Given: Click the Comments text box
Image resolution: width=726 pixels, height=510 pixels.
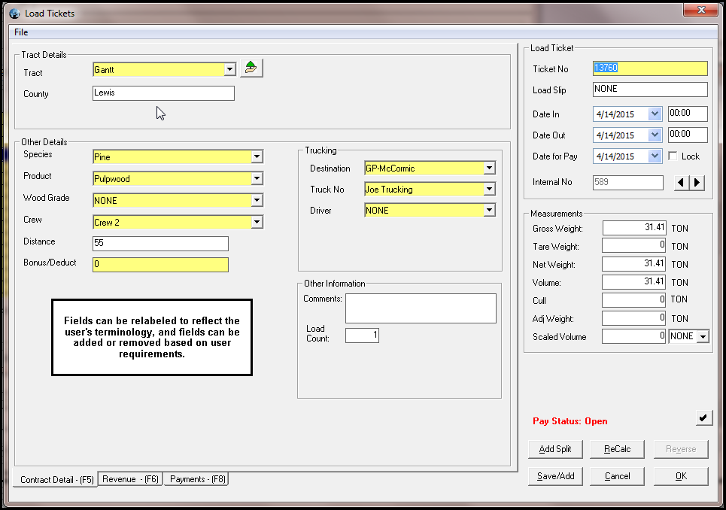Looking at the screenshot, I should pos(421,308).
